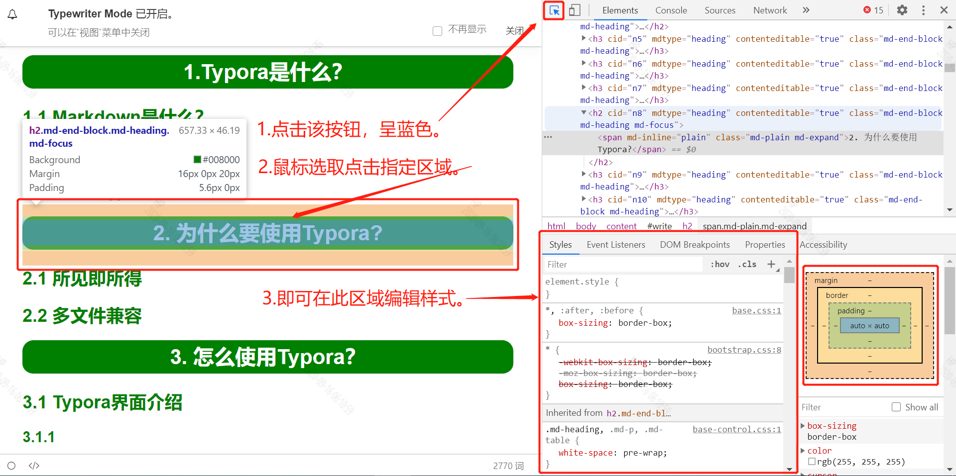Viewport: 956px width, 476px height.
Task: Close the DevTools panel
Action: point(944,10)
